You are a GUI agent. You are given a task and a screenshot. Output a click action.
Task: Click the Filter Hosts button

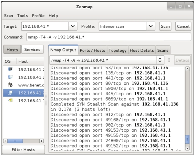click(x=23, y=149)
